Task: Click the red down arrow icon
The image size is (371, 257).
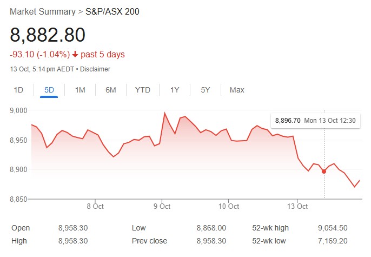Action: pyautogui.click(x=75, y=55)
